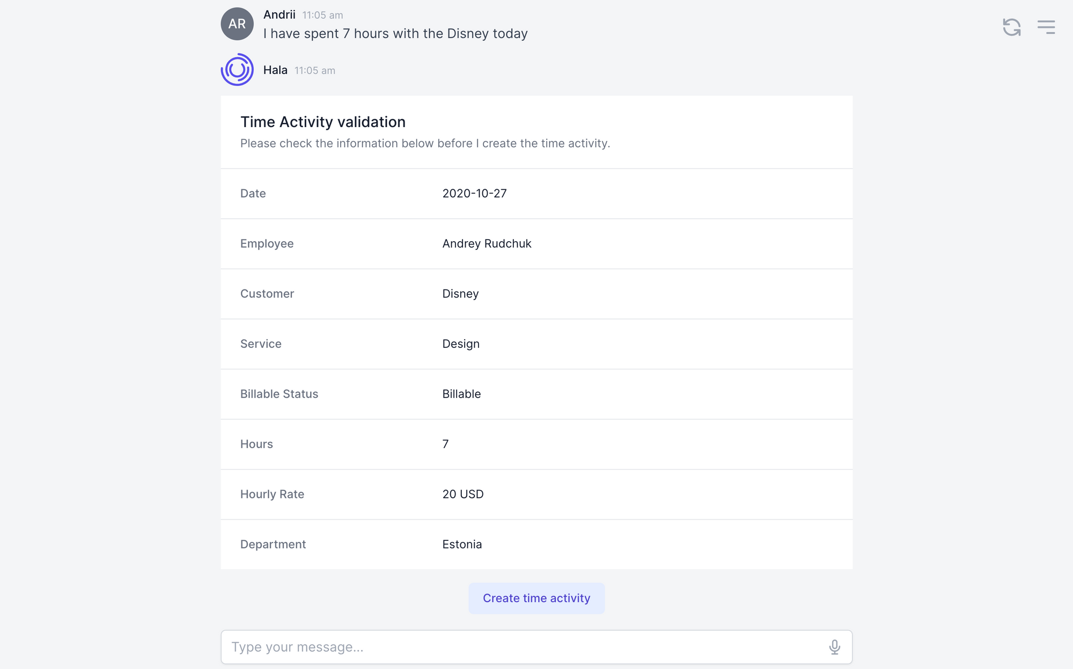The image size is (1073, 669).
Task: Click the Hala message 11:05 am timestamp
Action: pos(315,71)
